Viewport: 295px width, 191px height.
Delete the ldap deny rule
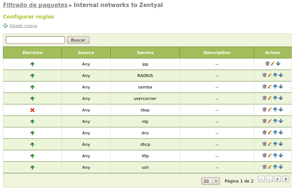coord(264,110)
